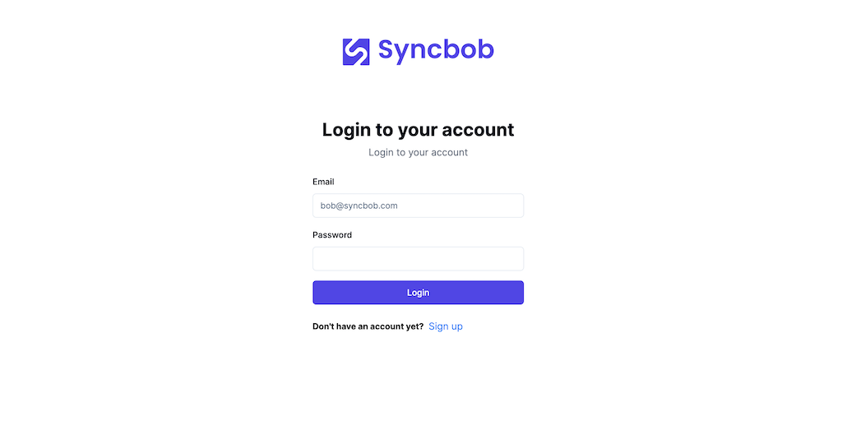Click the letter 'S' in the Syncbob wordmark
Viewport: 842px width, 421px height.
[x=386, y=49]
